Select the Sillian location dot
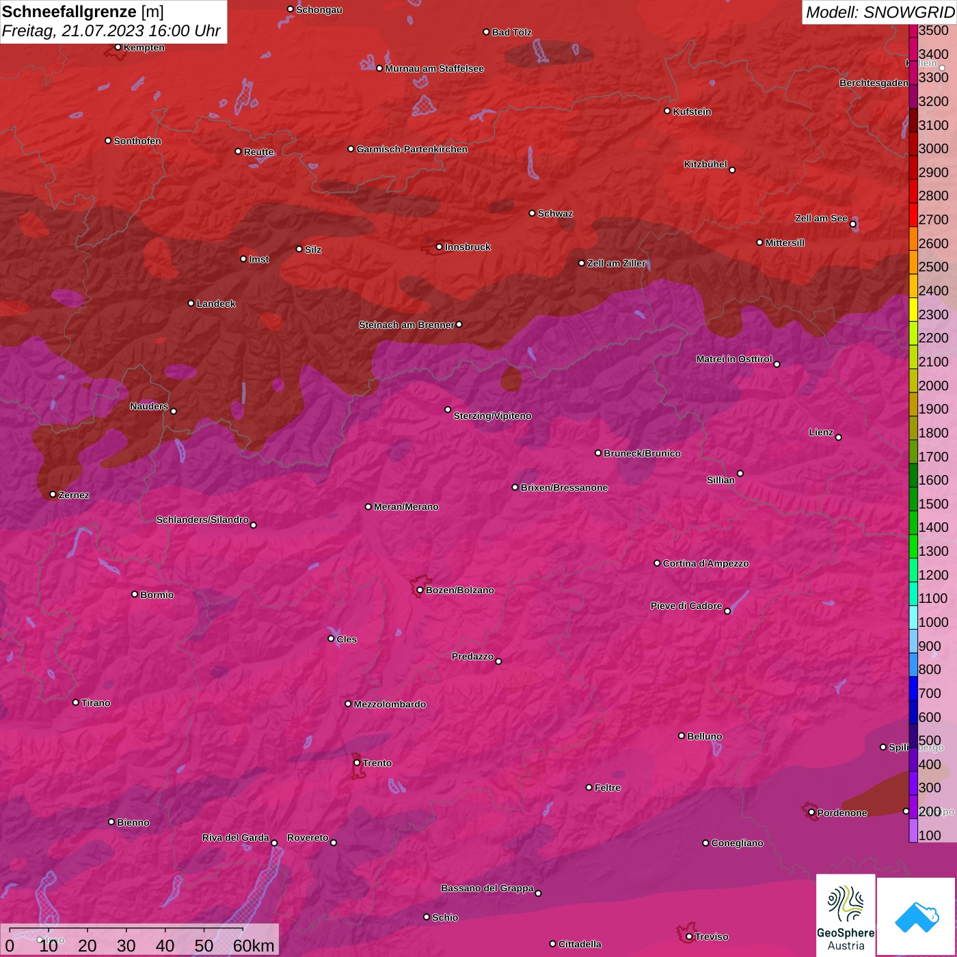 coord(740,473)
